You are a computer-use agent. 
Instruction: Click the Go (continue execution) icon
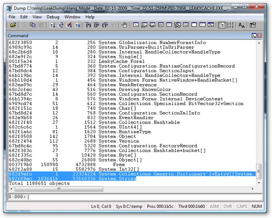(52, 25)
